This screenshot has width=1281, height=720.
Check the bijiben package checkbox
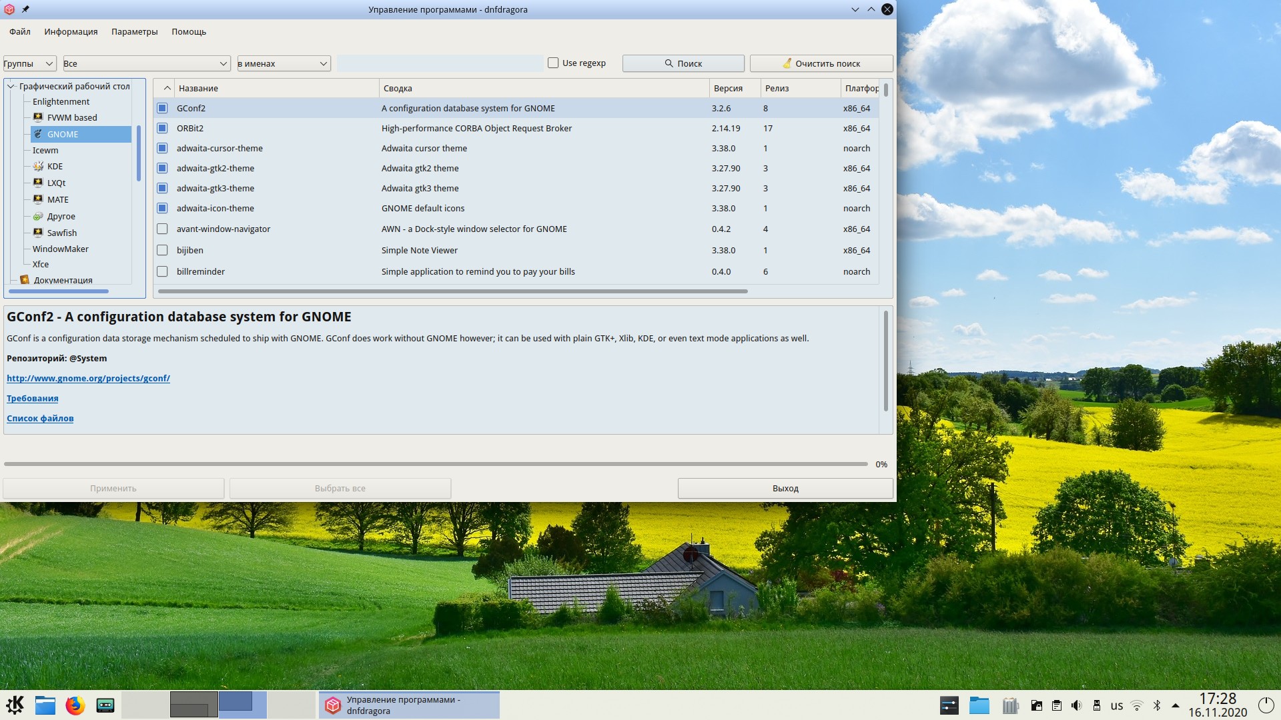(x=162, y=250)
